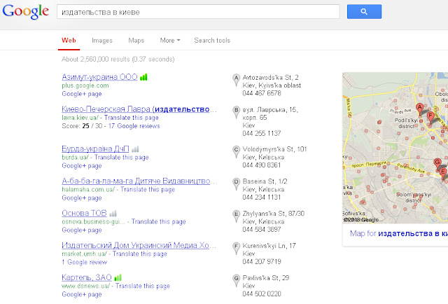Switch to the Images tab
The image size is (448, 304).
point(102,41)
